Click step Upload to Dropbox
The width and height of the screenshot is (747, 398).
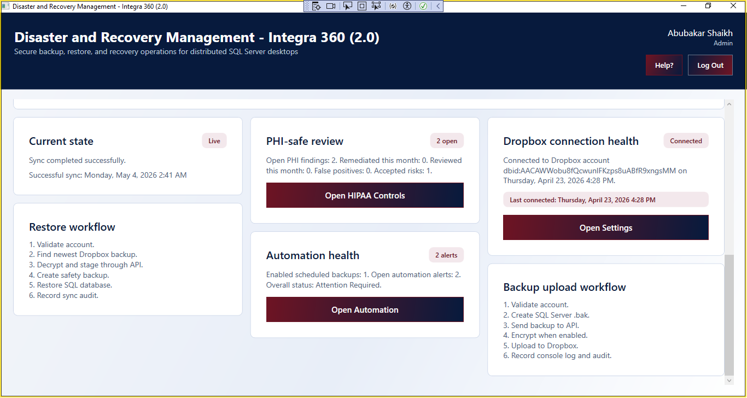(540, 346)
